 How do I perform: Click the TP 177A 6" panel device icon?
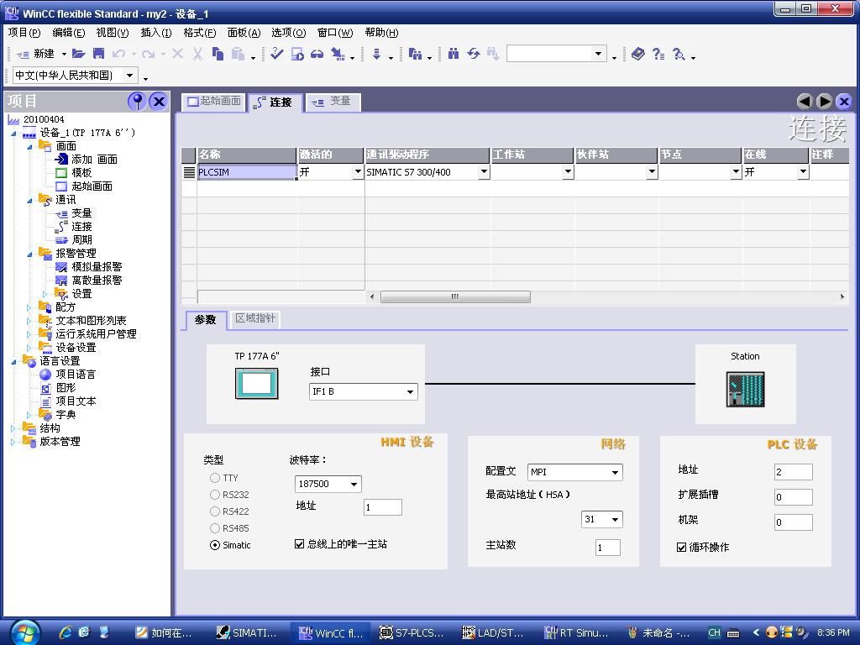point(256,384)
